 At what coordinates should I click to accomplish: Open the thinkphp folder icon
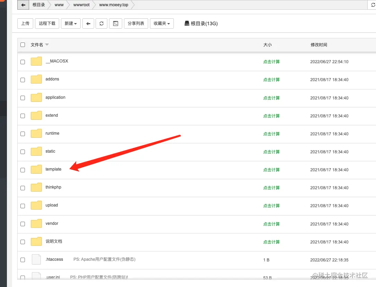coord(36,187)
